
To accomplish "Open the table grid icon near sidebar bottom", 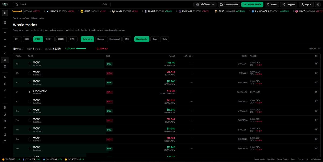I will (5, 121).
